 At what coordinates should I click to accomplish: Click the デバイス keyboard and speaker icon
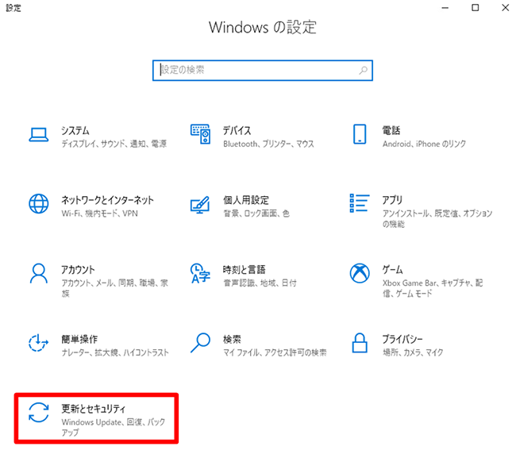[x=200, y=134]
